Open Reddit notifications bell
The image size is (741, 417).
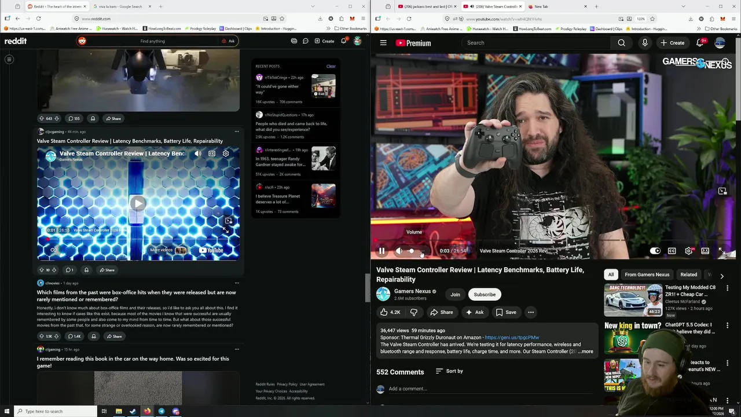(343, 41)
